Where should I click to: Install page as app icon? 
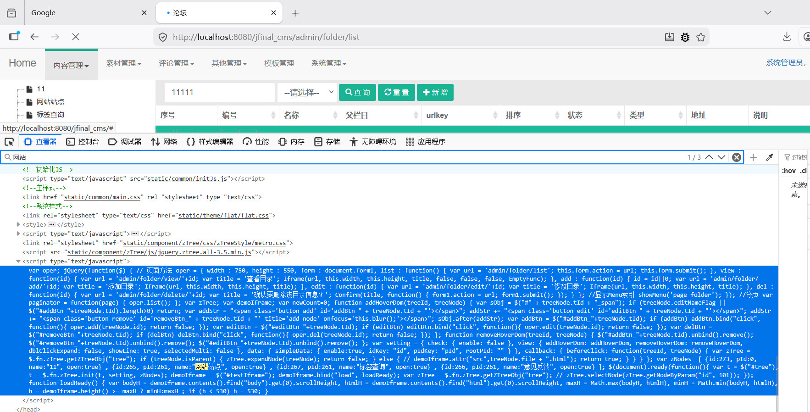pyautogui.click(x=670, y=37)
